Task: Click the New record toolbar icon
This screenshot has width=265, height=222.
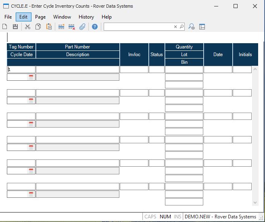Action: pos(5,27)
